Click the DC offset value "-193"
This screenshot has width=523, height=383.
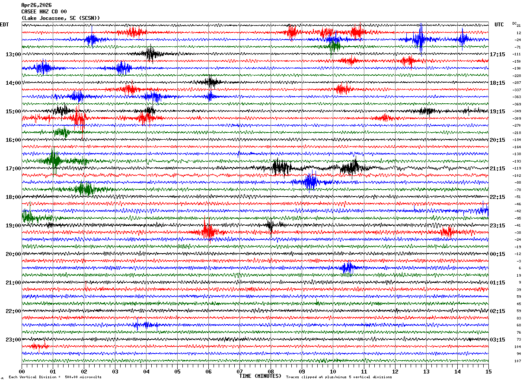517,161
